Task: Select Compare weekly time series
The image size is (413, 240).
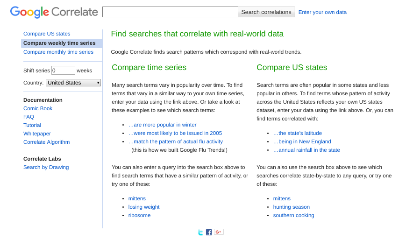Action: click(59, 43)
